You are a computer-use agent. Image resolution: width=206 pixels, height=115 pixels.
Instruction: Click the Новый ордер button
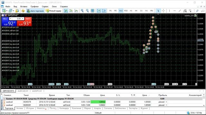pyautogui.click(x=53, y=11)
